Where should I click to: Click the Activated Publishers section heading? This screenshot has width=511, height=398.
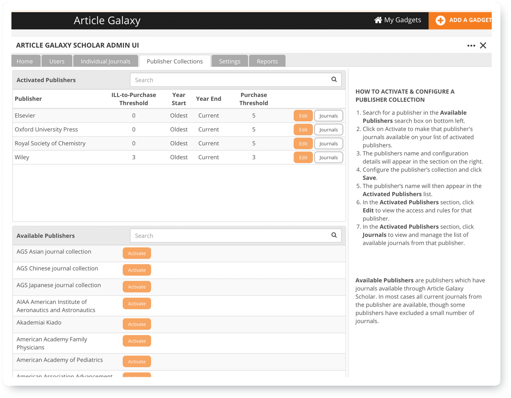click(46, 80)
